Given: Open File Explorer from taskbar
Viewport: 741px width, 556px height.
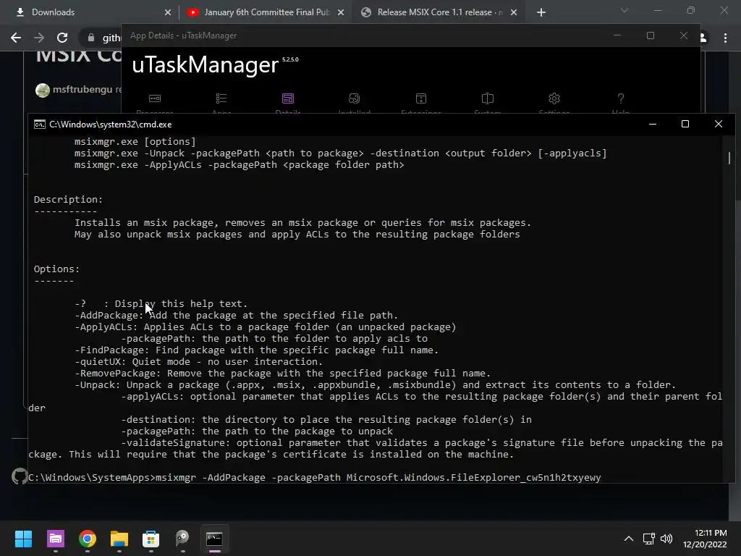Looking at the screenshot, I should point(119,539).
